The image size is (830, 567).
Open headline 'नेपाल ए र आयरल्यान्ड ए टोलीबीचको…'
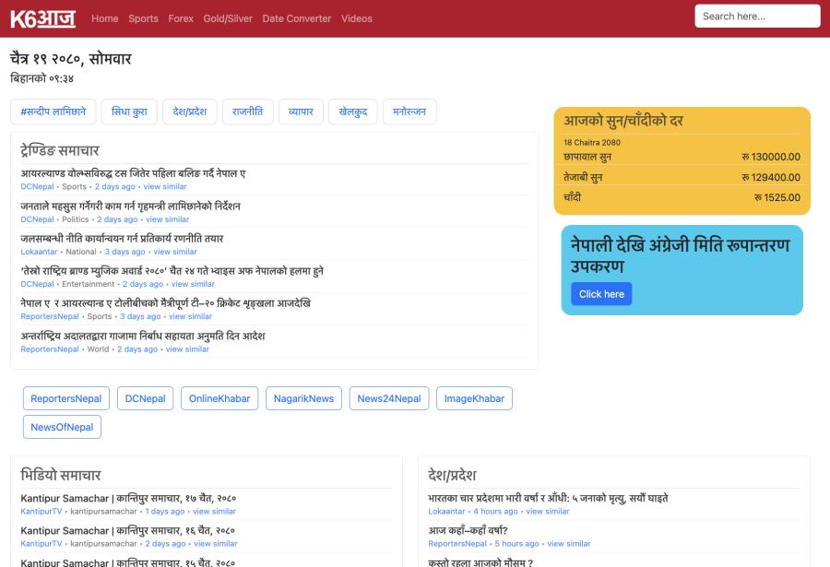tap(166, 303)
